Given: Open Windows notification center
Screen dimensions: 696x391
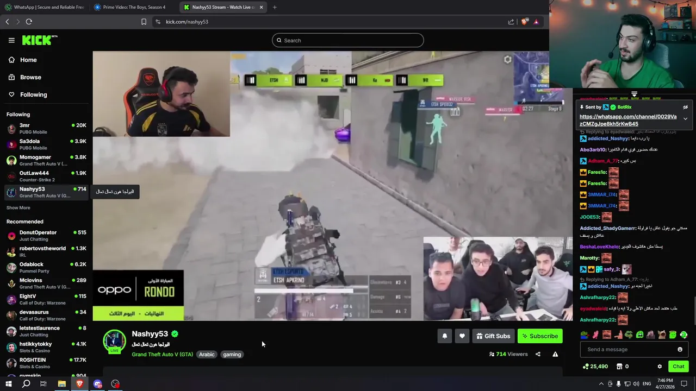Looking at the screenshot, I should [x=684, y=384].
